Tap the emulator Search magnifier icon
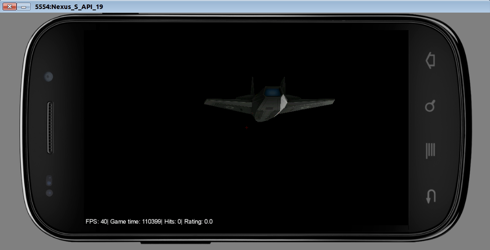The height and width of the screenshot is (250, 490). 430,106
